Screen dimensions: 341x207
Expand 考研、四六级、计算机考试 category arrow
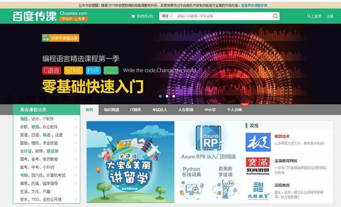76,175
